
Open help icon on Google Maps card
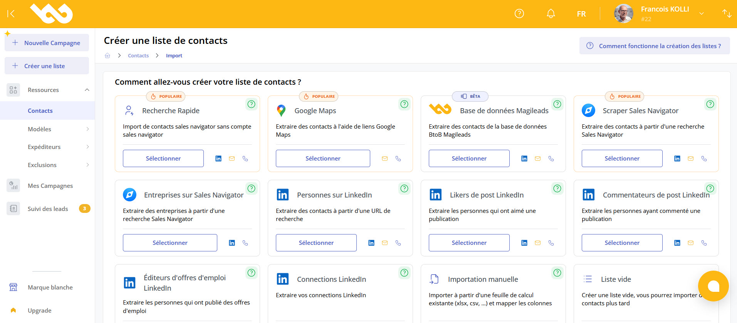pyautogui.click(x=404, y=104)
